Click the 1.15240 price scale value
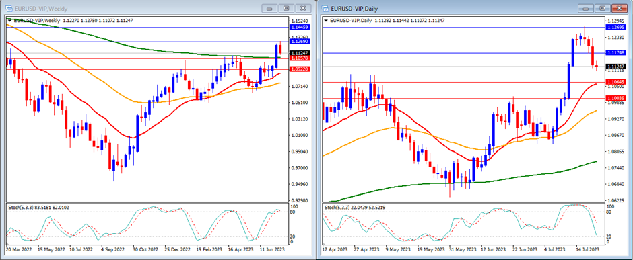Screen dimensions: 633x260 (x=299, y=21)
